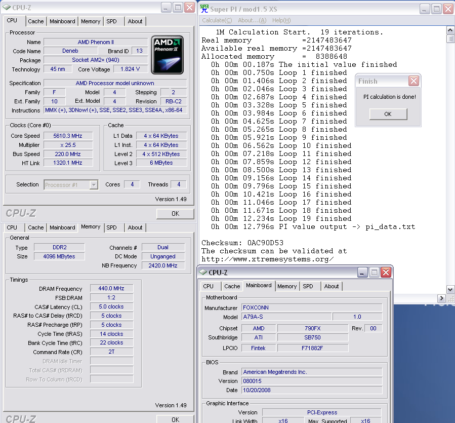Click the AMD Phenom II logo image

[x=167, y=55]
